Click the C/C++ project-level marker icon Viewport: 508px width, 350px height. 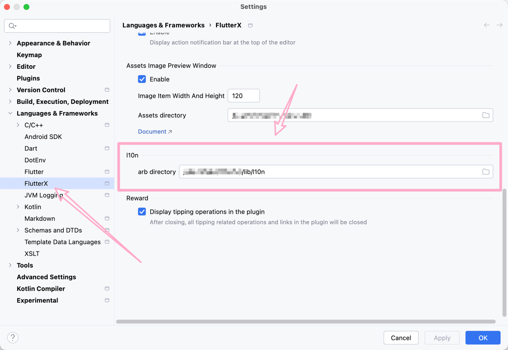tap(107, 125)
